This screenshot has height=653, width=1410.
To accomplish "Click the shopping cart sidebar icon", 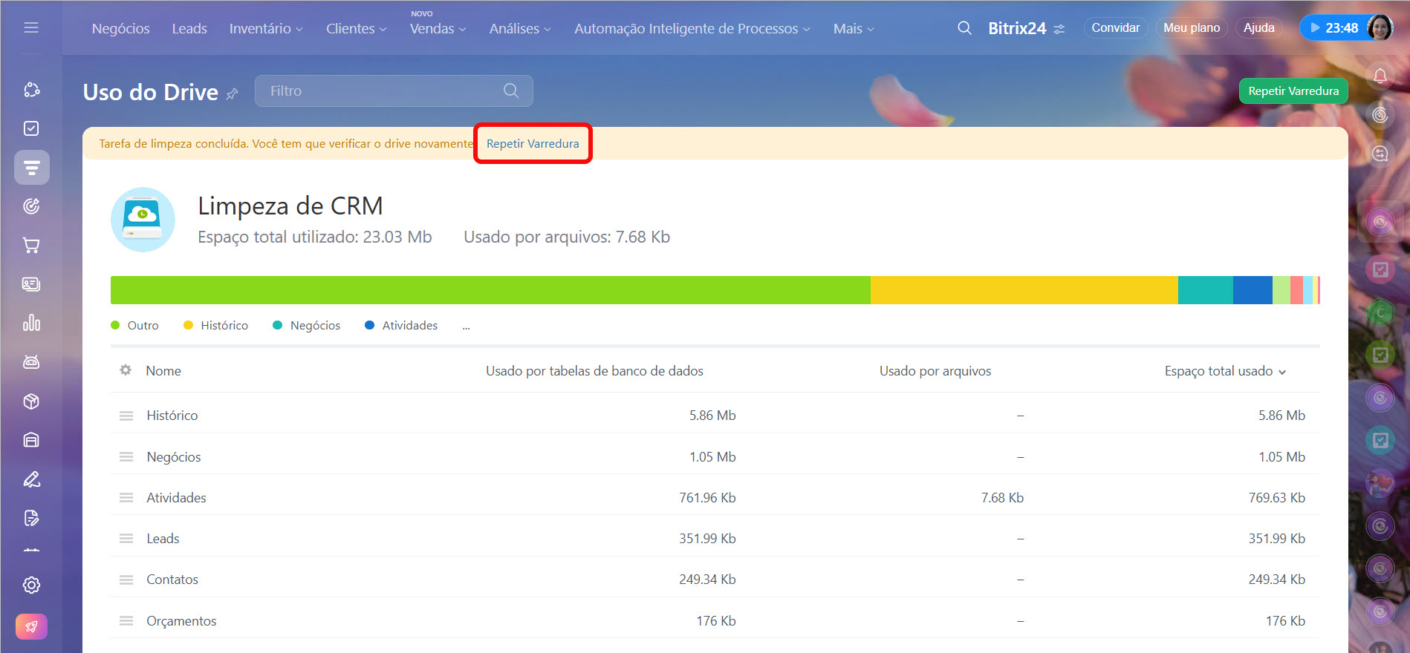I will [x=31, y=245].
